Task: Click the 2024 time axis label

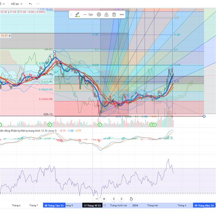Action: point(135,206)
